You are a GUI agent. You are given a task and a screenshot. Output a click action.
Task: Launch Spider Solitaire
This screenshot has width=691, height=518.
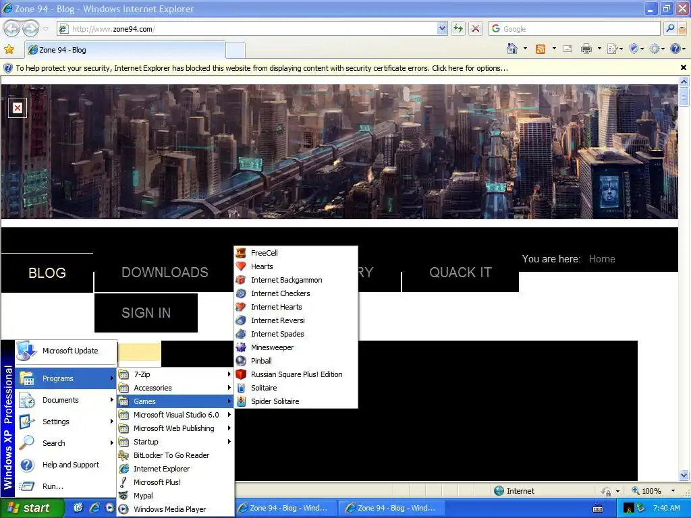click(x=296, y=401)
